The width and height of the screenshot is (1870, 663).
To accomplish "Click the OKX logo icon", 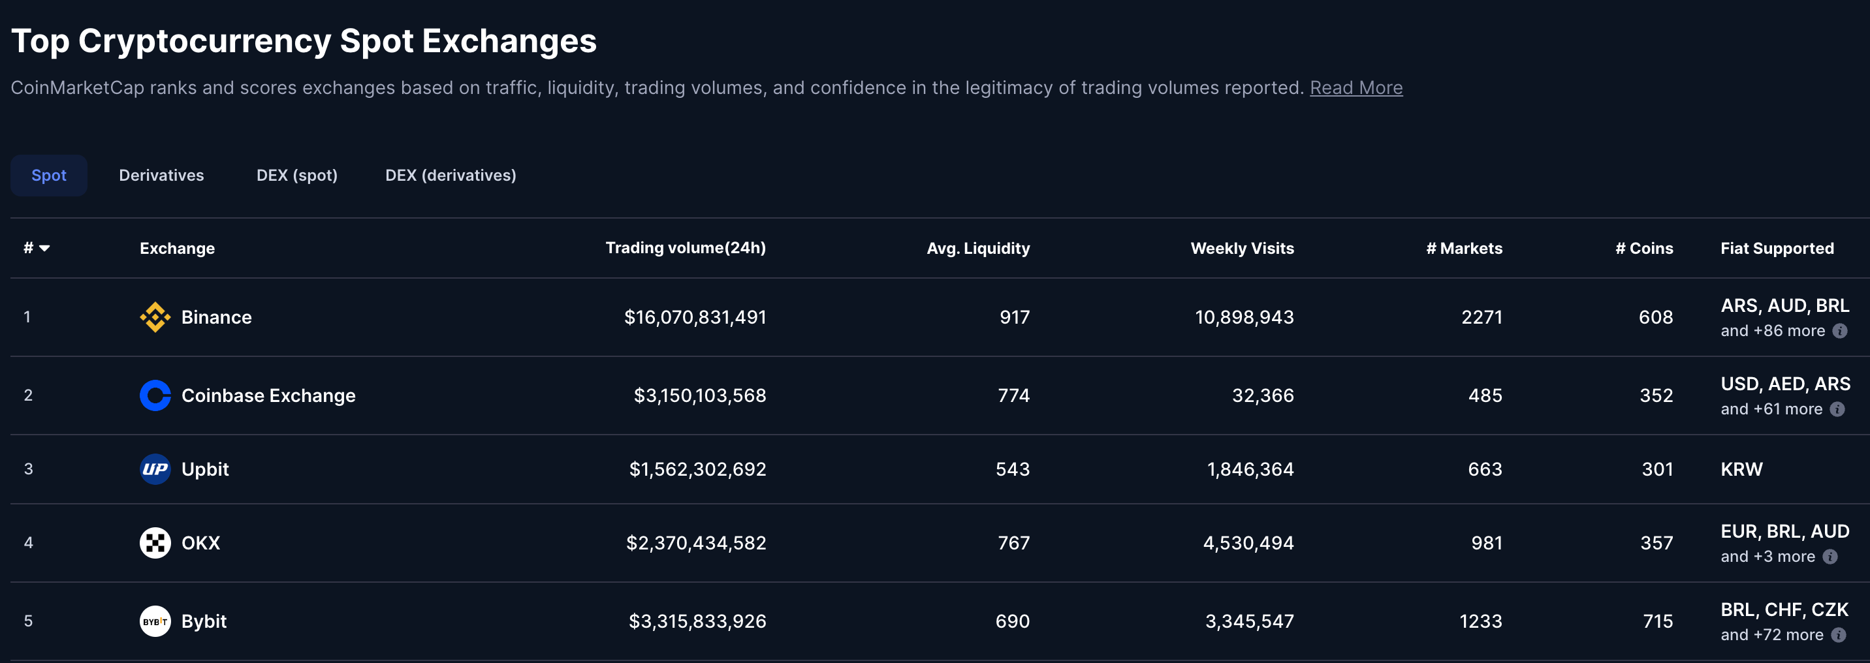I will (x=155, y=542).
